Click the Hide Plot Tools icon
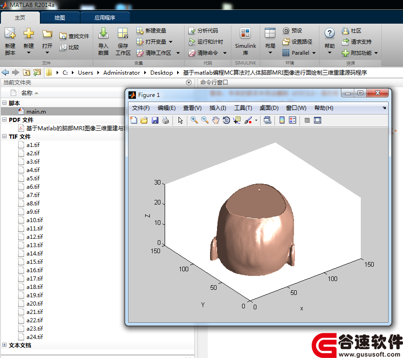Screen dimensions: 403x358 (307, 120)
